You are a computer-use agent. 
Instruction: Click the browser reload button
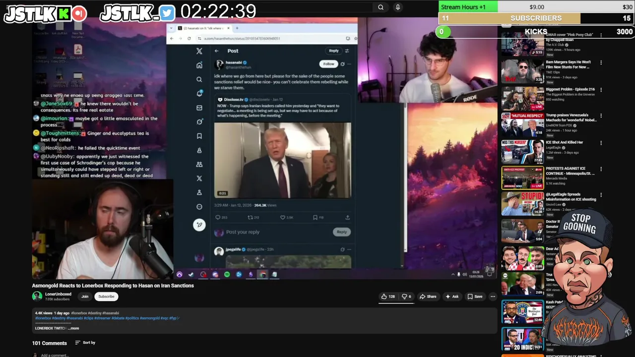tap(188, 38)
